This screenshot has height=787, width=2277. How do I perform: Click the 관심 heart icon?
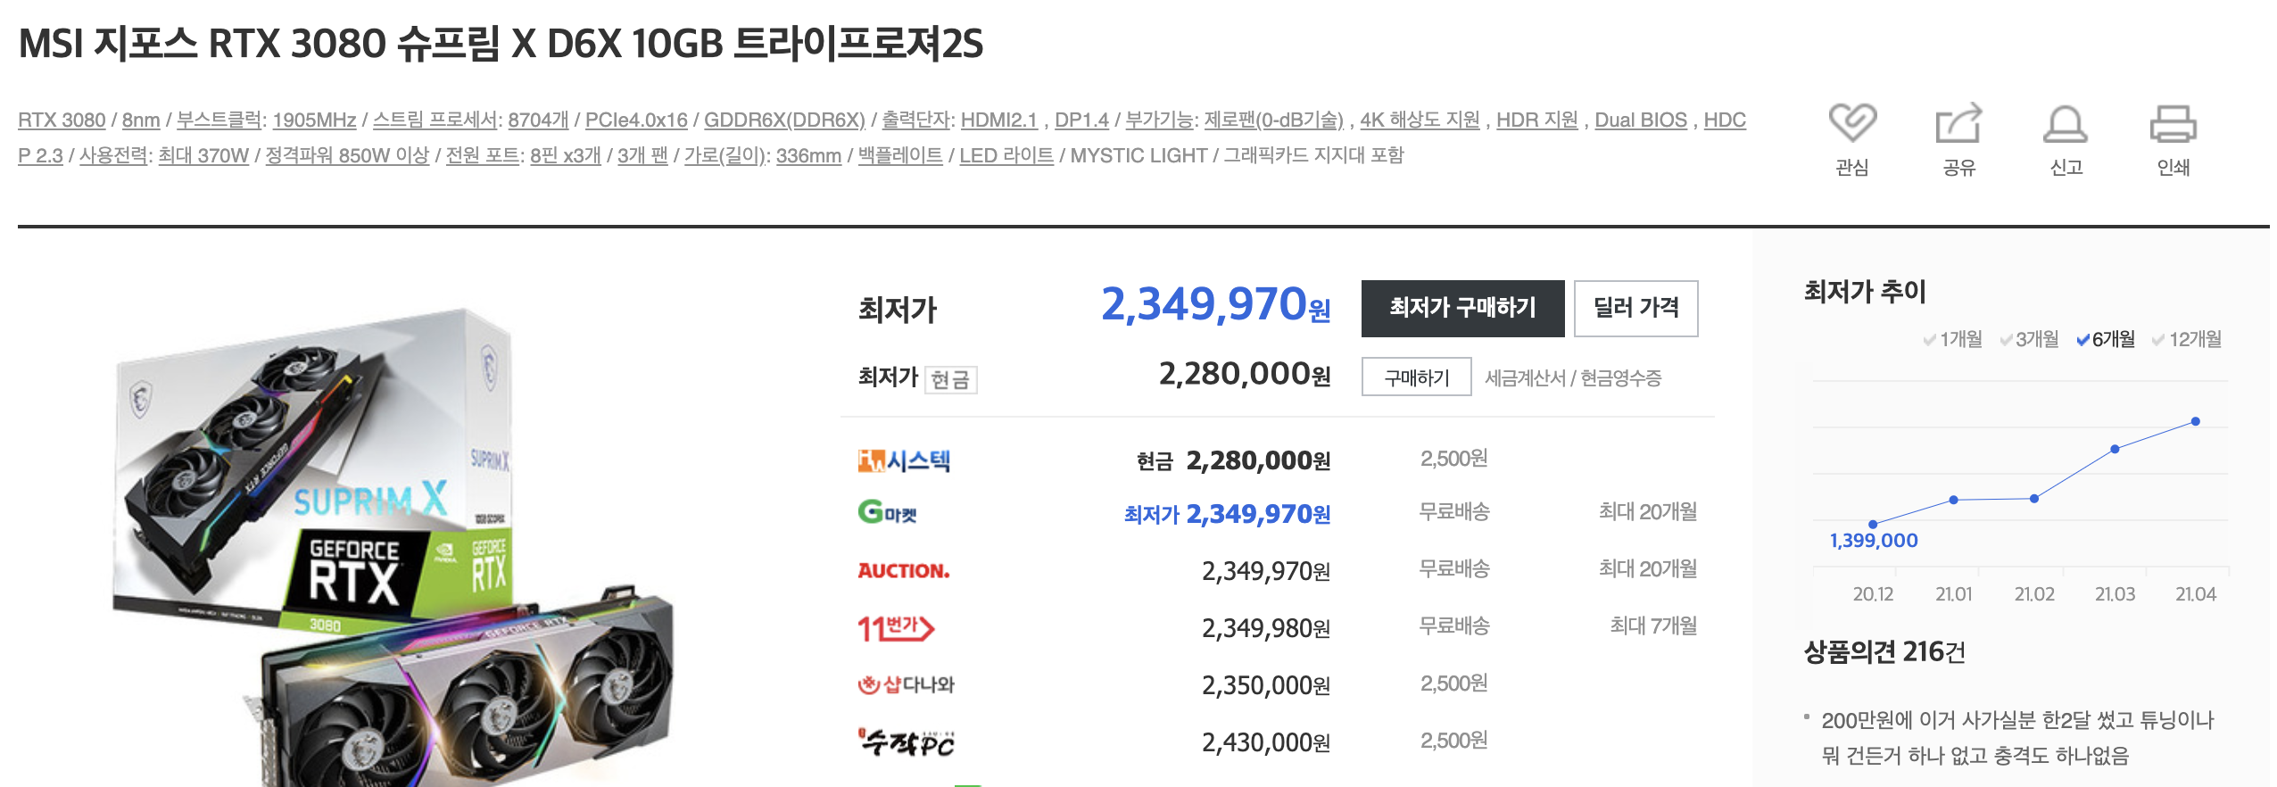[1852, 123]
